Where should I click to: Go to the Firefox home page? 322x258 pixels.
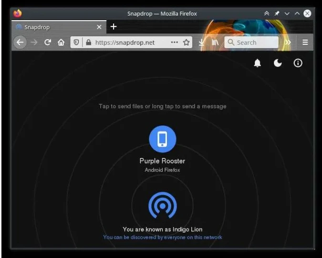(61, 42)
